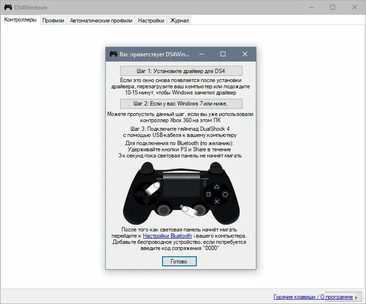Click the pairing code "0000" text line
366x304 pixels.
click(x=180, y=248)
